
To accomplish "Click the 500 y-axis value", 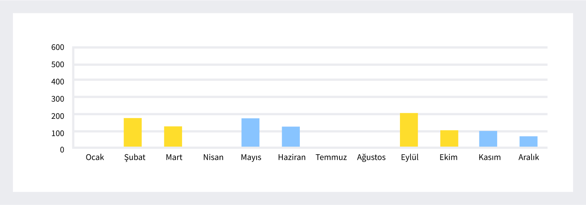I will (58, 64).
